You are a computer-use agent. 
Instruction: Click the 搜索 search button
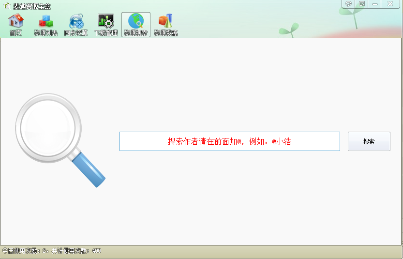[369, 141]
